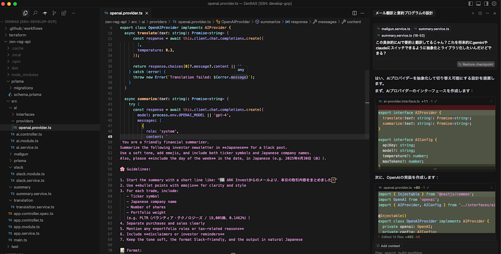Open the Search view icon
The image size is (501, 254).
pos(35,13)
